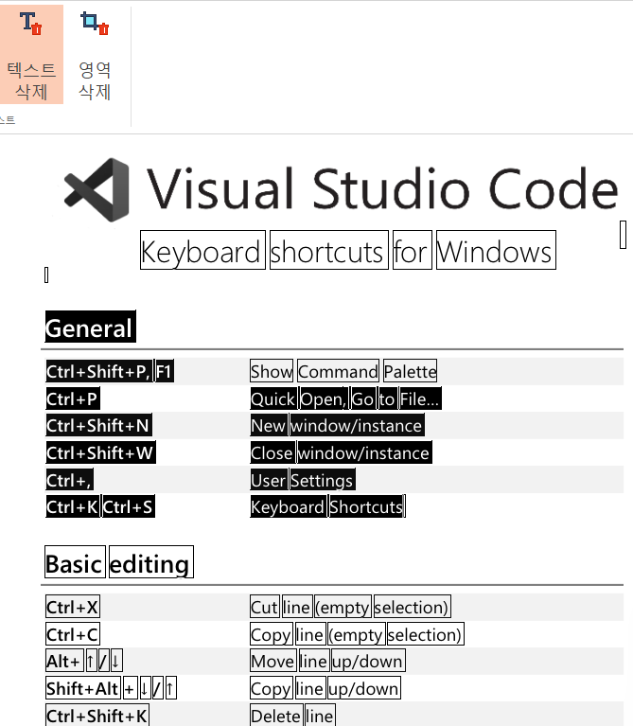Screen dimensions: 633x726
Task: Click the word 'Quick' in Quick Open row
Action: pyautogui.click(x=274, y=398)
